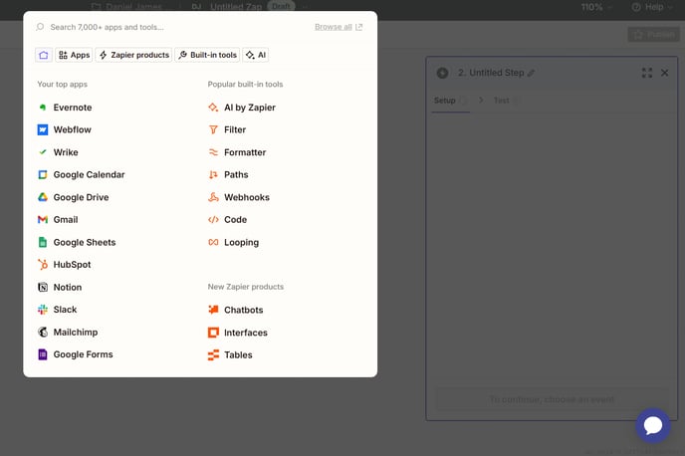This screenshot has height=456, width=685.
Task: Select Google Calendar label
Action: coord(90,174)
